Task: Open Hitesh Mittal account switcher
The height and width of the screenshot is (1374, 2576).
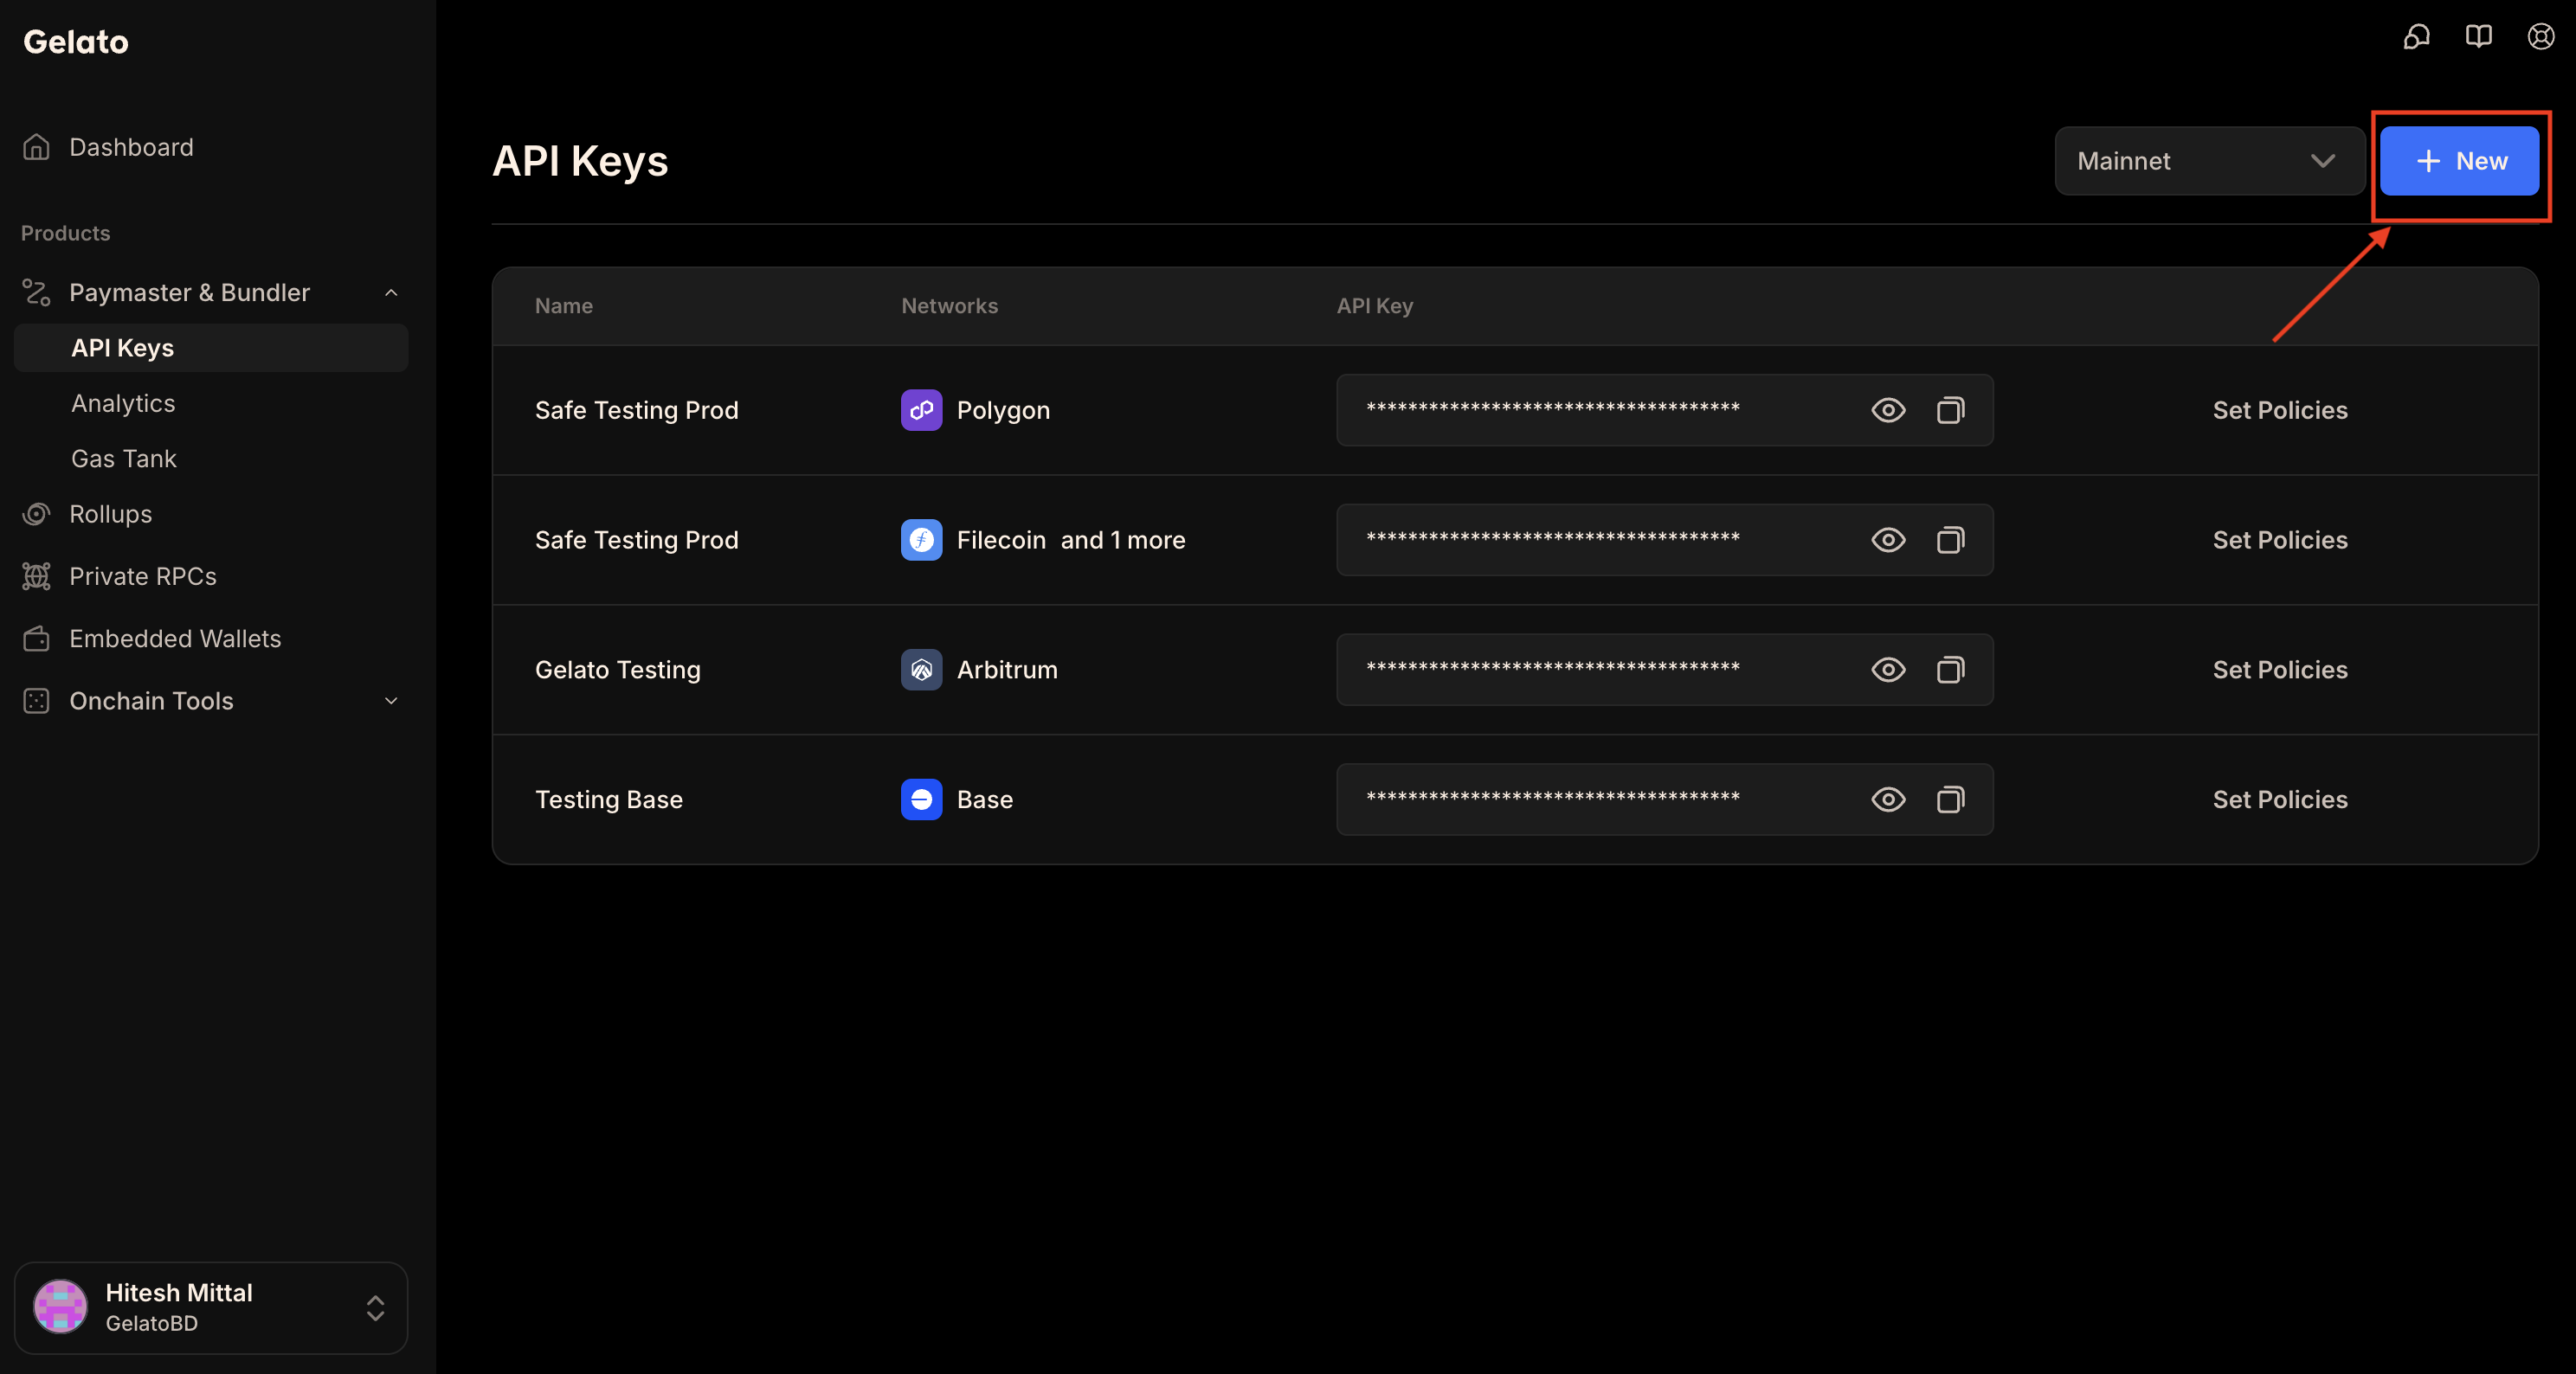Action: click(211, 1307)
